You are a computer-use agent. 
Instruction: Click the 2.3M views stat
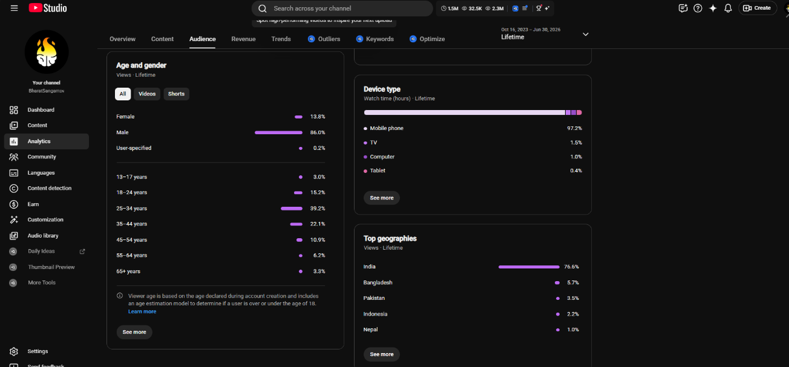(x=494, y=8)
